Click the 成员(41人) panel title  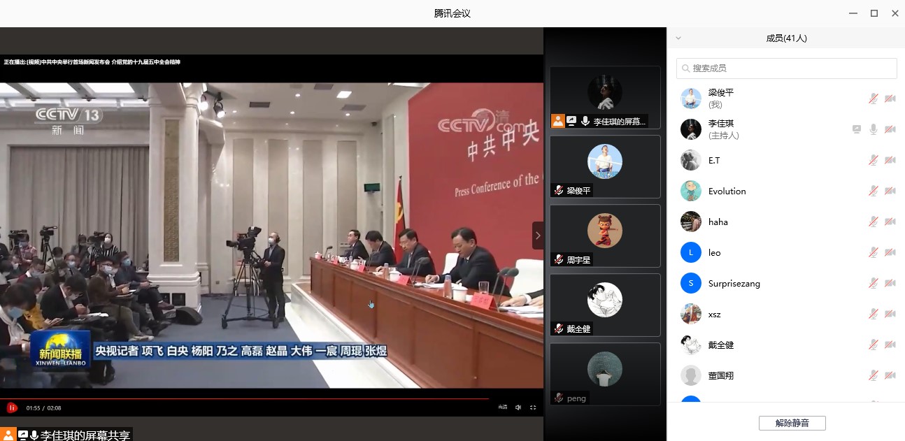pyautogui.click(x=786, y=38)
